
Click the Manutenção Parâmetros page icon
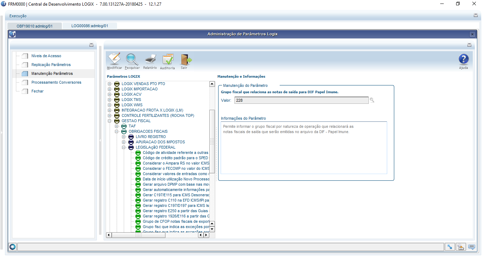point(24,73)
